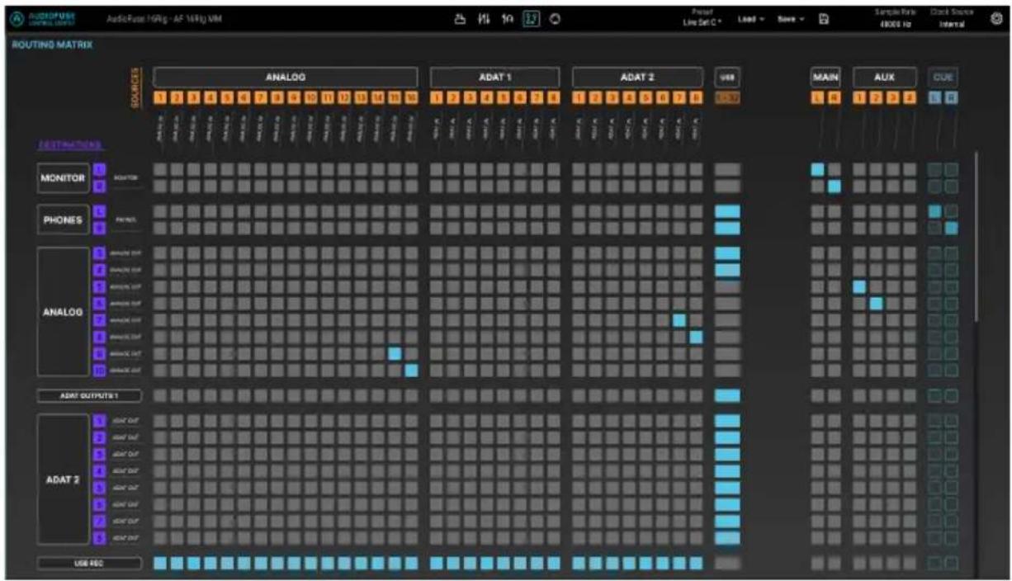1012x581 pixels.
Task: Click ADAT 1 source number 8 badge
Action: point(553,98)
